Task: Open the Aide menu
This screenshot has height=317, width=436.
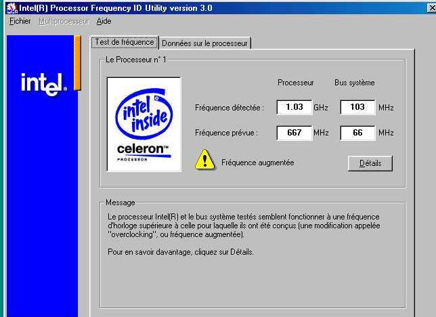Action: click(x=104, y=21)
